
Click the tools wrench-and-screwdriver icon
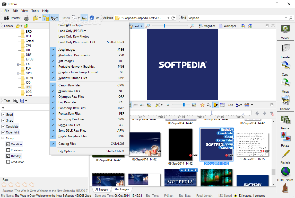click(x=158, y=105)
